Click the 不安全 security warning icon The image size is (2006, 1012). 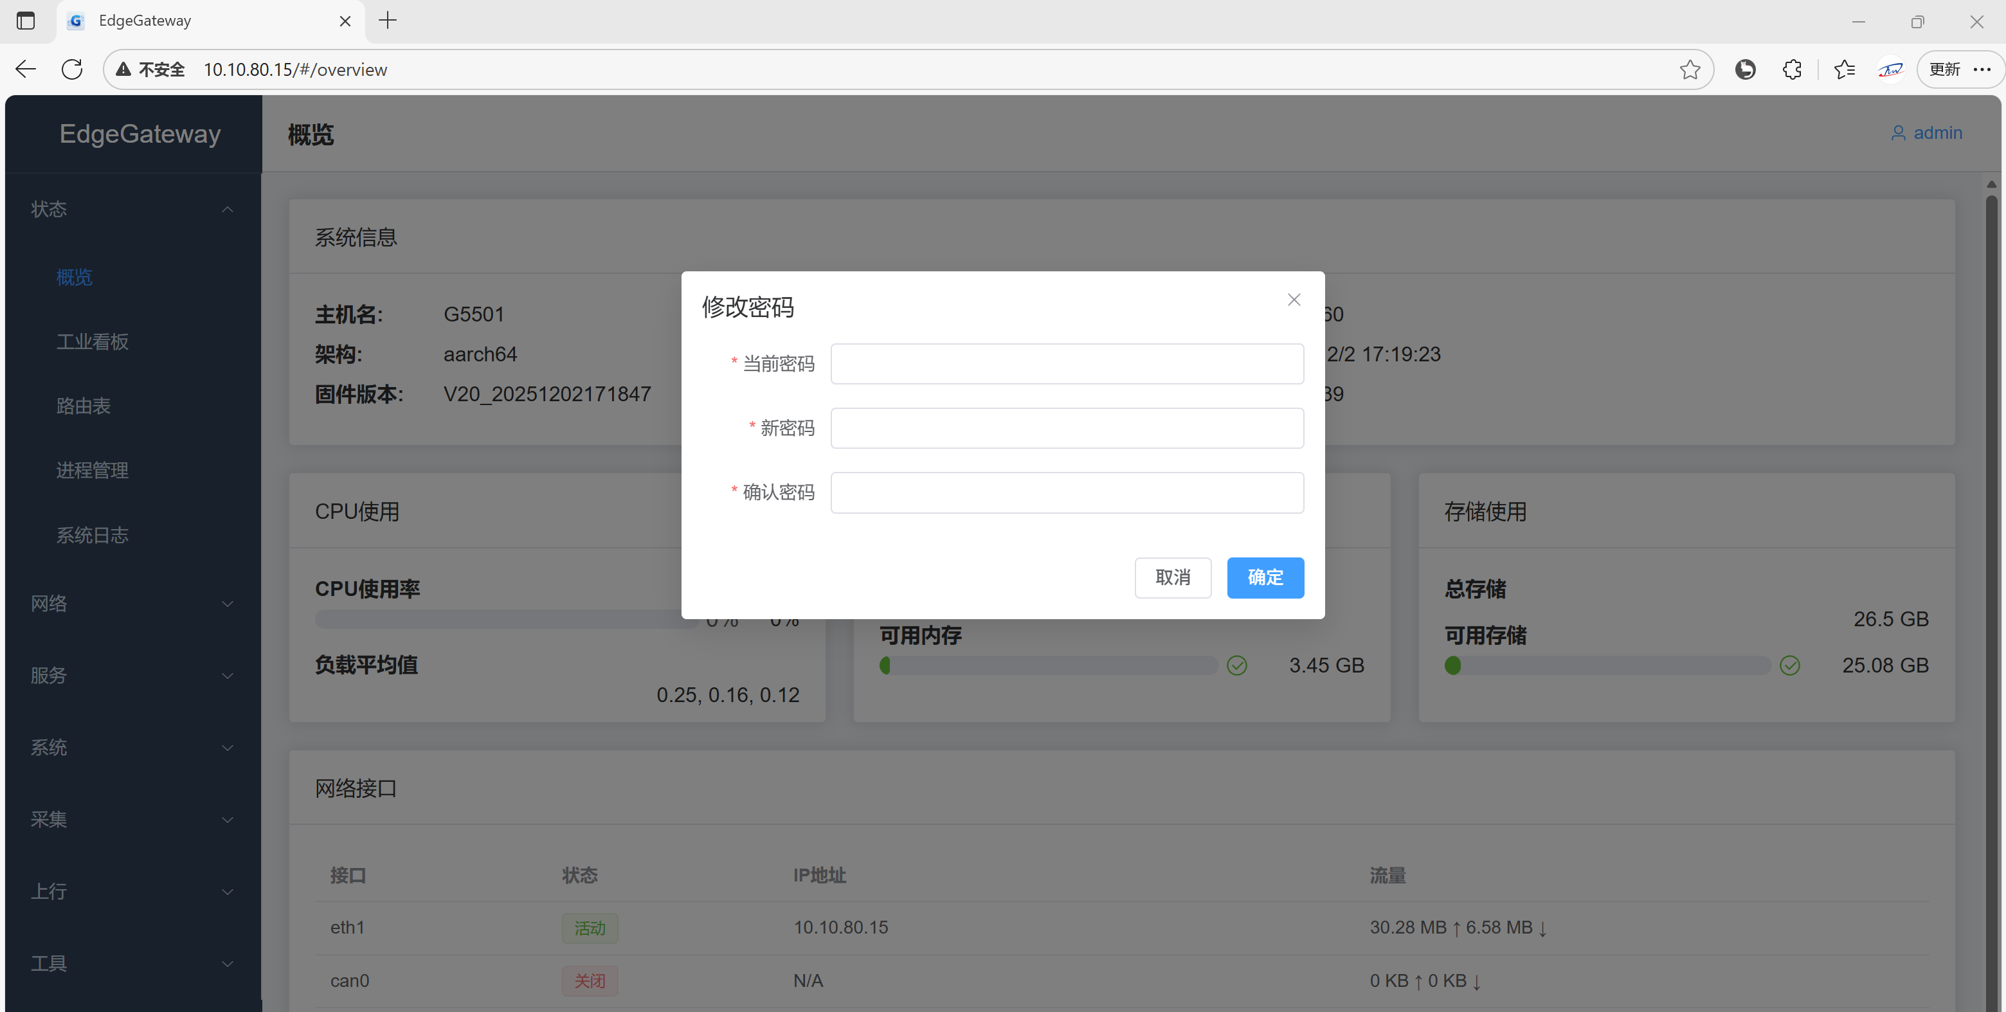tap(123, 69)
